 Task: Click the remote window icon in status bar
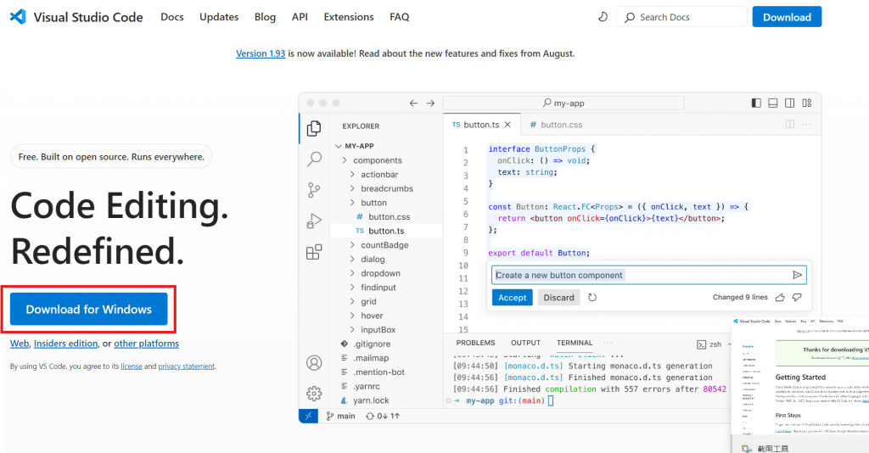(x=308, y=416)
